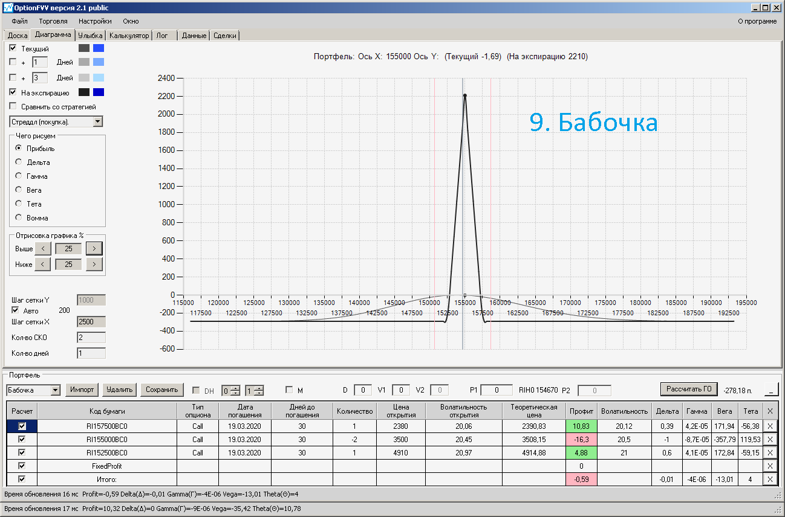Click the 'Рассчитать ГО' button

[x=689, y=389]
